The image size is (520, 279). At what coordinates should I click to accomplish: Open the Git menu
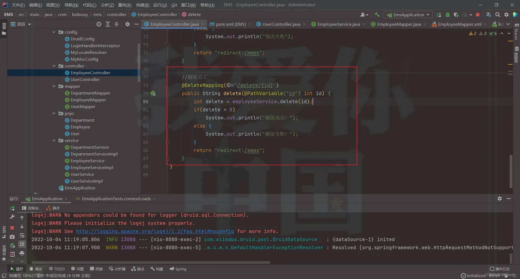[174, 5]
